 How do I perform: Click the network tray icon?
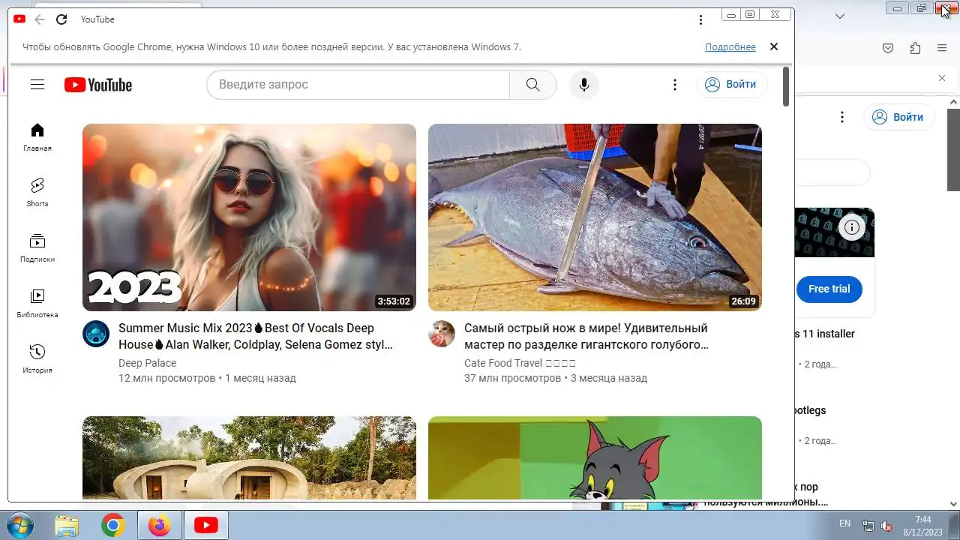coord(868,526)
